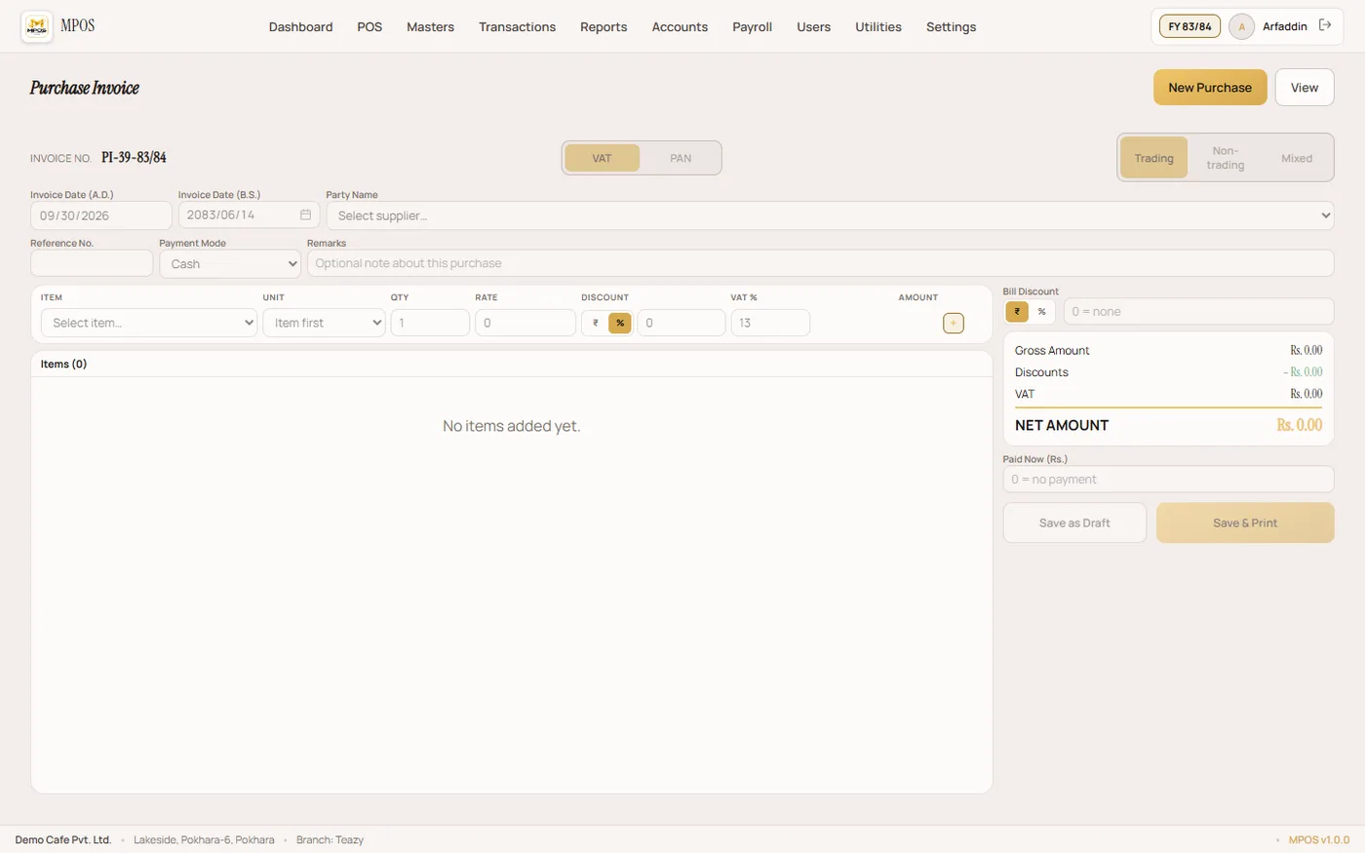Viewport: 1365px width, 853px height.
Task: Open the Utilities menu
Action: pyautogui.click(x=877, y=26)
